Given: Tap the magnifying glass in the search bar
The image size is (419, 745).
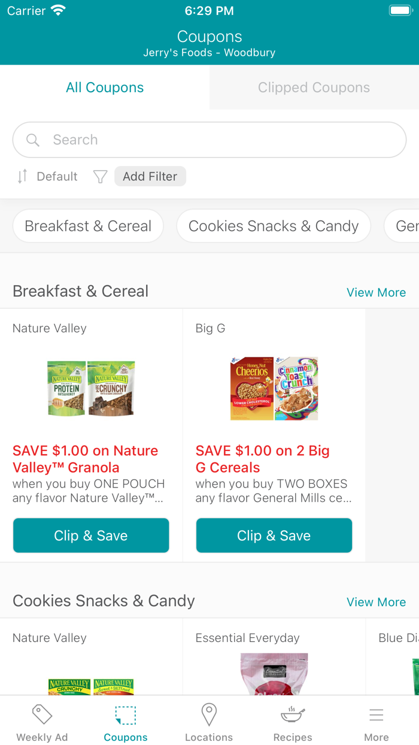Looking at the screenshot, I should [x=33, y=140].
